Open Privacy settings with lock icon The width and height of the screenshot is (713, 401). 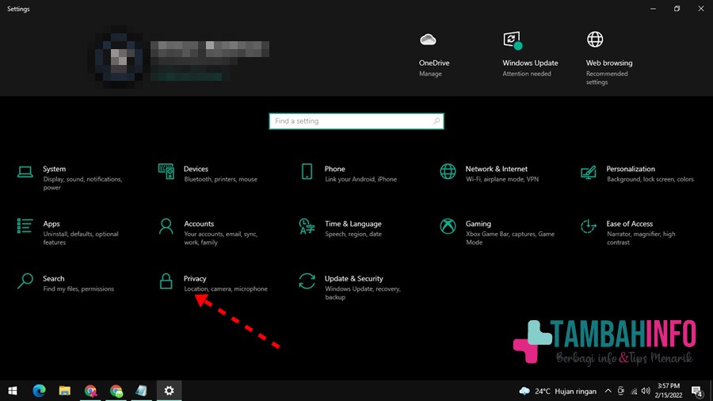214,283
